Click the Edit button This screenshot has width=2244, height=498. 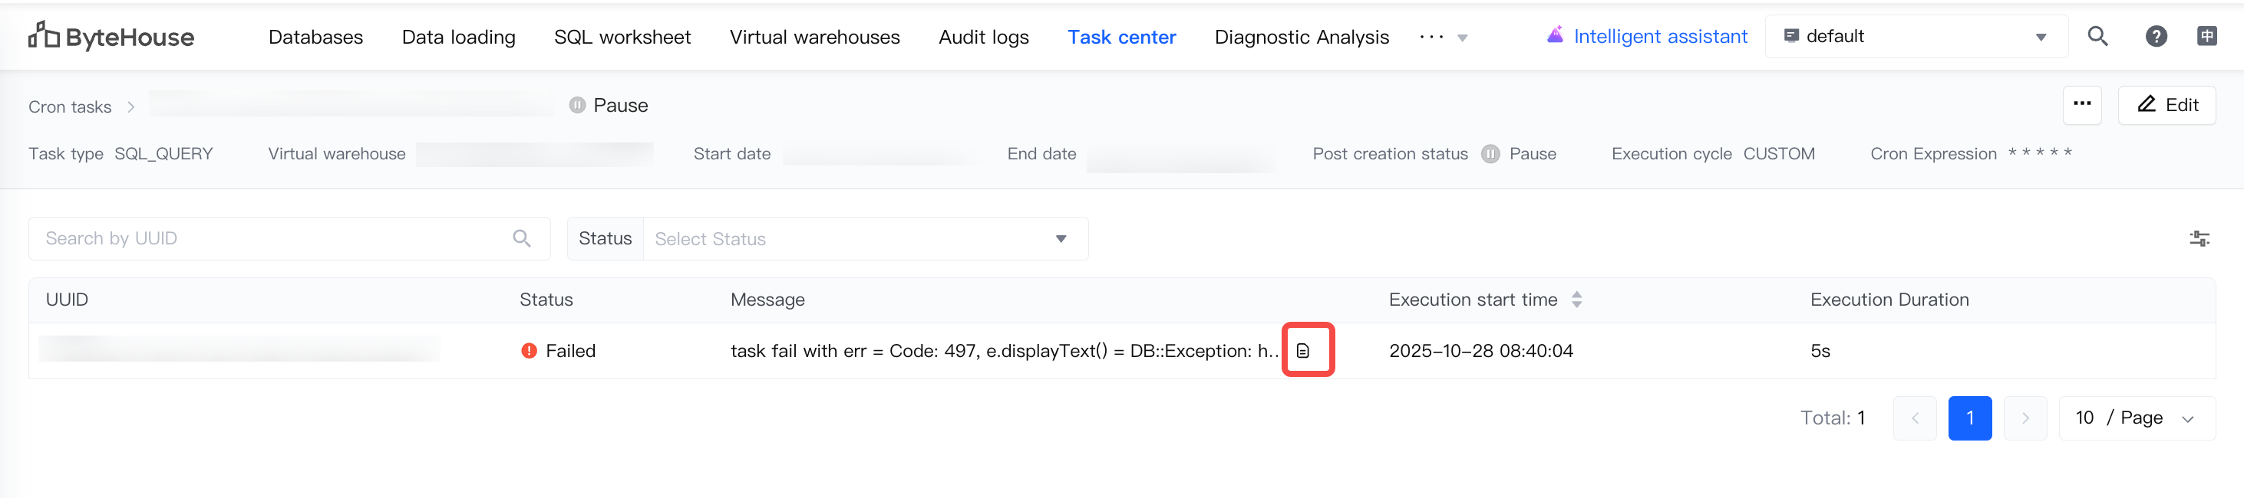[x=2166, y=104]
